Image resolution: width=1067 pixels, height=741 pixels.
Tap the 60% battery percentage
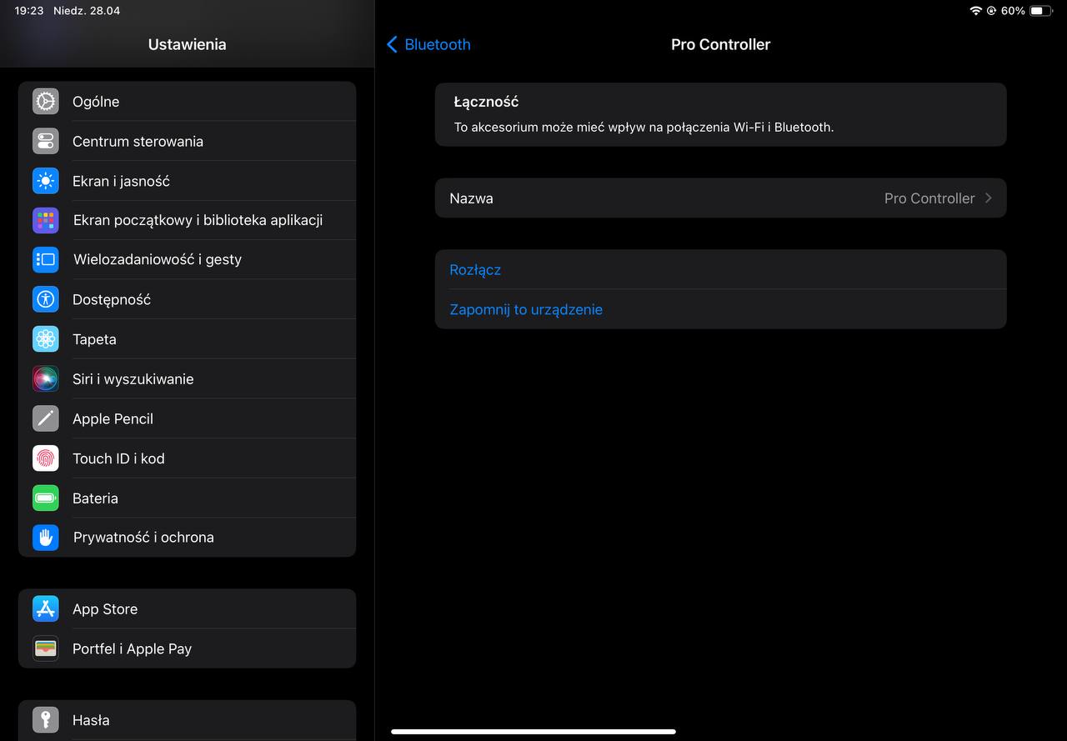click(x=1013, y=11)
